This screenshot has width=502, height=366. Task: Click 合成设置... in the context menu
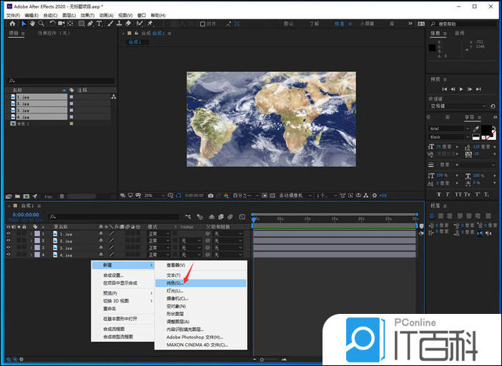point(113,275)
